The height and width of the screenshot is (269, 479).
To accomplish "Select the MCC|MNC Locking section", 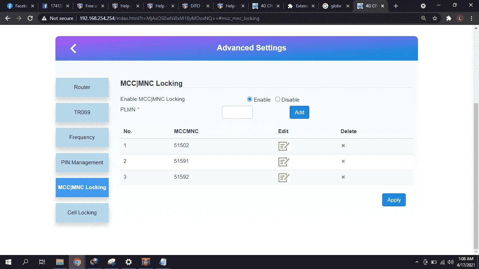I will pos(82,187).
